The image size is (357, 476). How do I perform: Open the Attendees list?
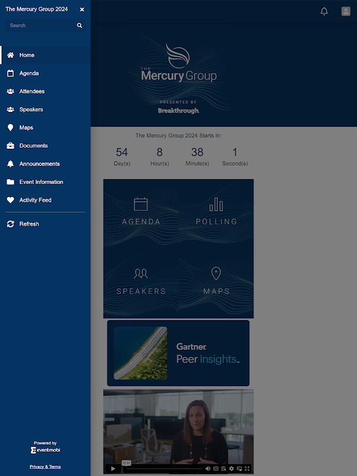pyautogui.click(x=46, y=92)
